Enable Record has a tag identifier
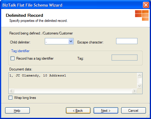 [12, 58]
